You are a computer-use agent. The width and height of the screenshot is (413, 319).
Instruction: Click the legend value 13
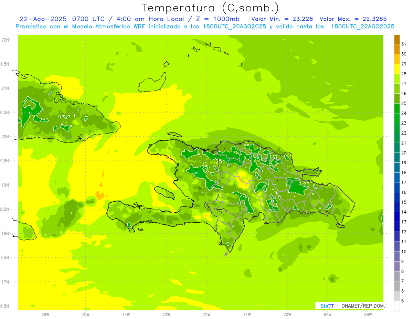pos(404,222)
